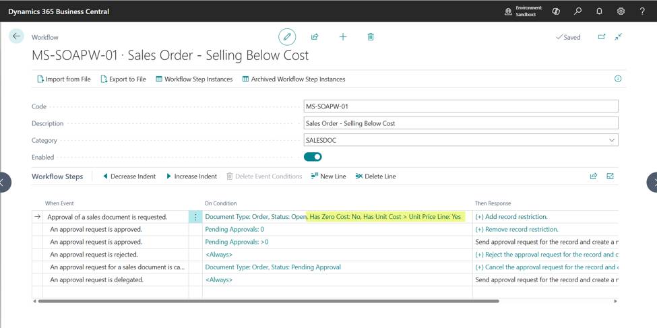This screenshot has height=328, width=657.
Task: Click the Code input field
Action: tap(461, 106)
